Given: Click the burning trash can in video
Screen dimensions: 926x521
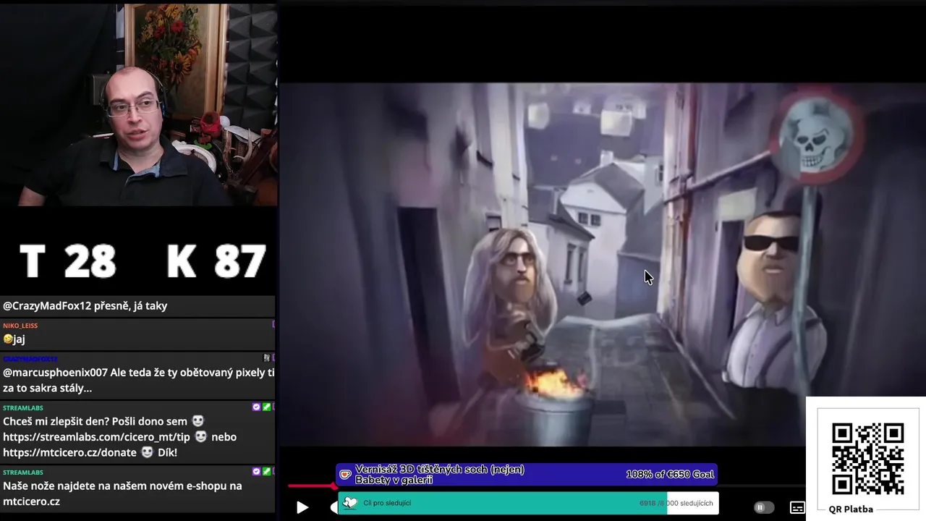Looking at the screenshot, I should point(556,405).
